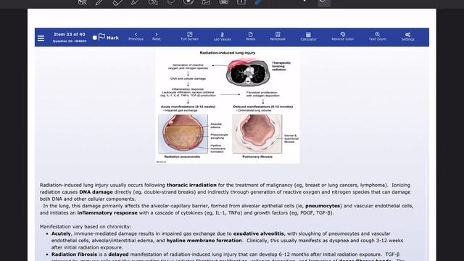Click the chest CT image in the diagram
The image size is (464, 261).
pyautogui.click(x=248, y=72)
